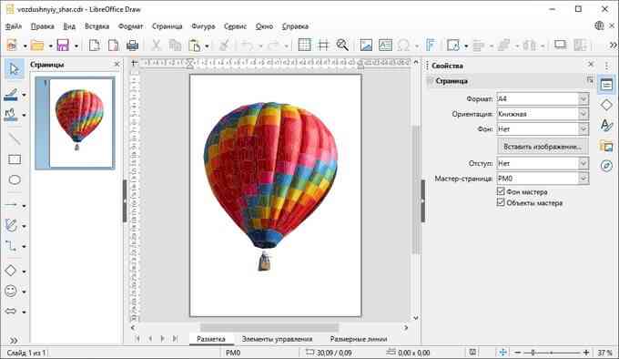Uncheck the Объекты мастера checkbox
The height and width of the screenshot is (359, 619).
501,202
